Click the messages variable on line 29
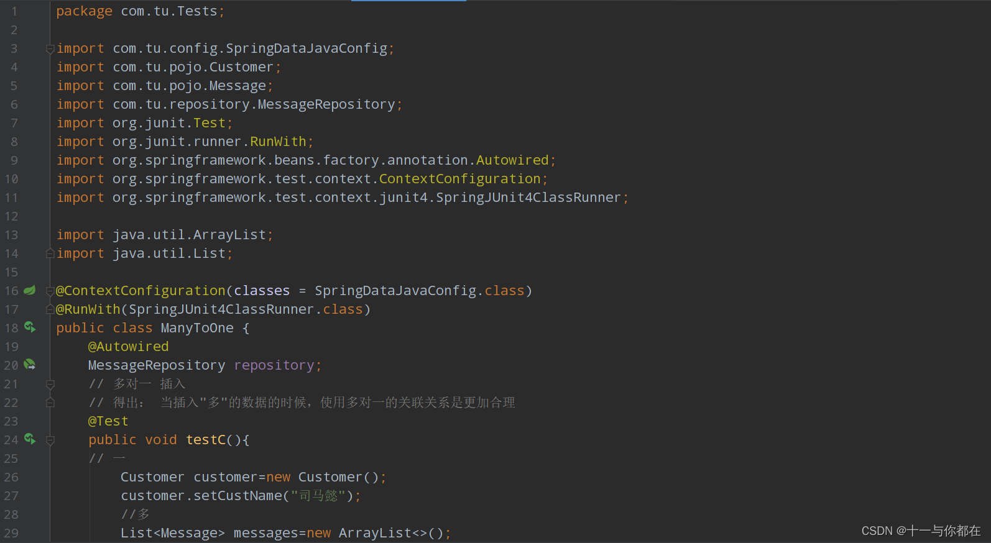Screen dimensions: 991x543 point(266,533)
